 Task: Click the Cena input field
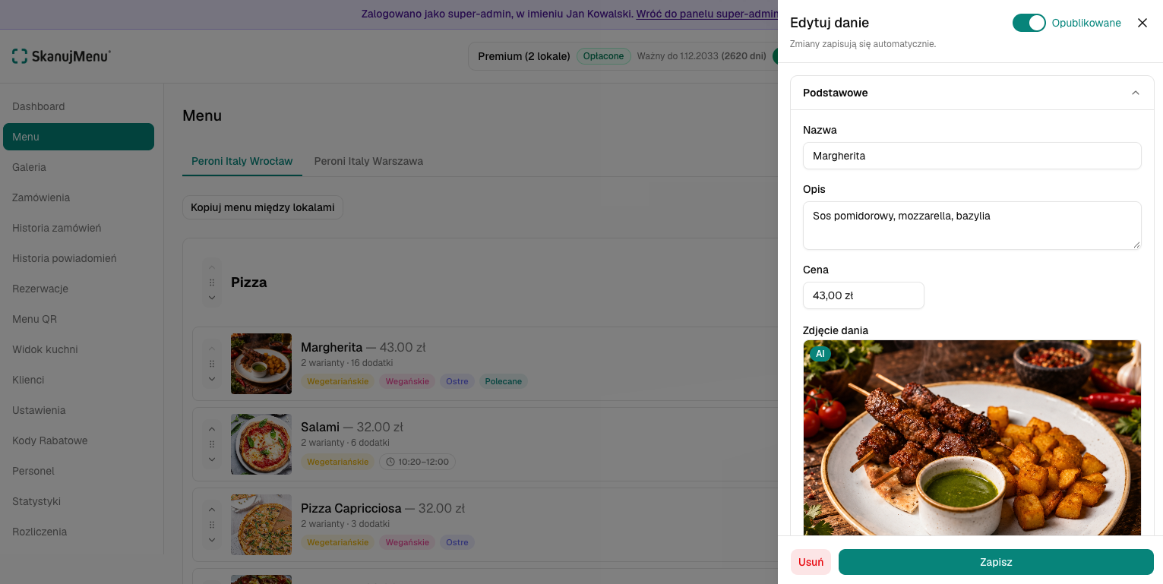tap(864, 295)
